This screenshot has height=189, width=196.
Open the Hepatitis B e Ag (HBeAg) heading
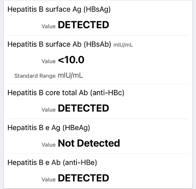(49, 128)
